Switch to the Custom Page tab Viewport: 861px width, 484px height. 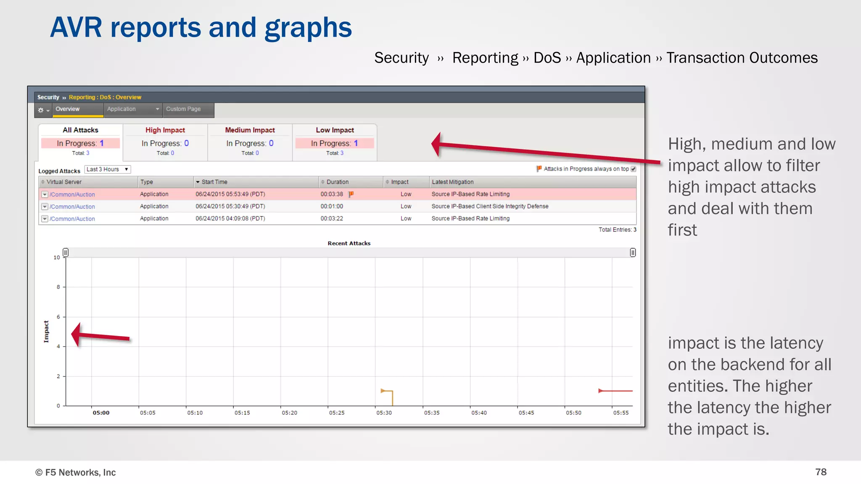189,109
